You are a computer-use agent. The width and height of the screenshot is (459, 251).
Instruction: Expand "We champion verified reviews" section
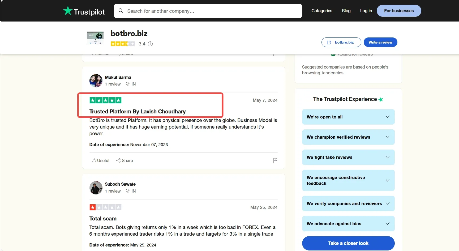click(348, 137)
